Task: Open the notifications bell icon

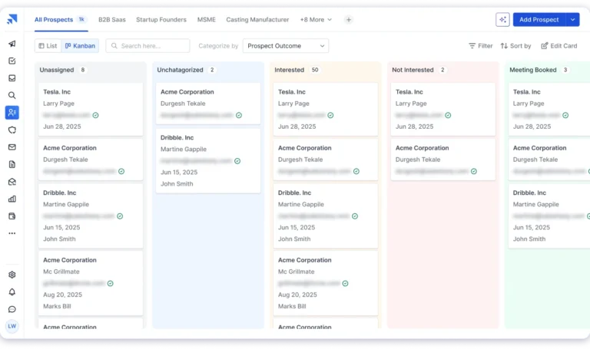Action: click(x=12, y=292)
